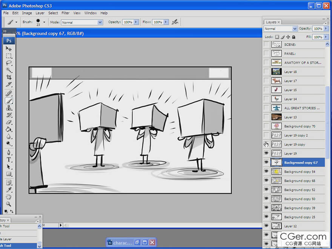Select the Type tool
This screenshot has height=249, width=332.
(x=9, y=160)
